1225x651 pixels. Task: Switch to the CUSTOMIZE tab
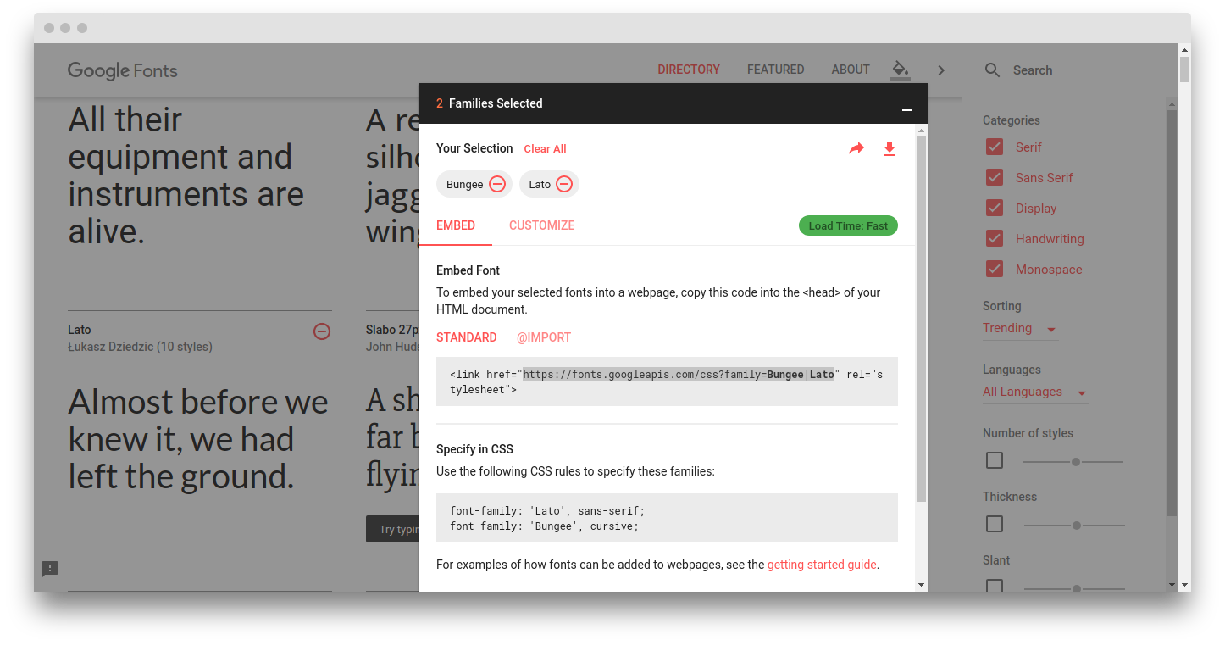[x=542, y=225]
